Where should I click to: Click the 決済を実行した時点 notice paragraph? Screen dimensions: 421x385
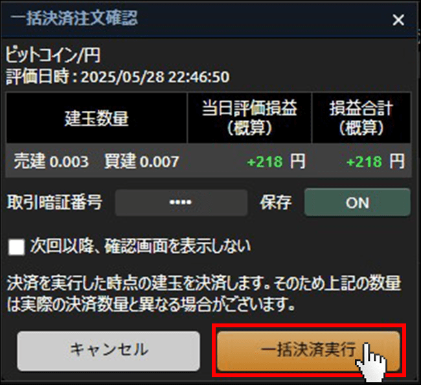pyautogui.click(x=204, y=294)
